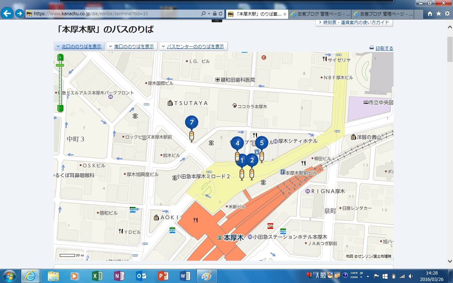Open PowerPoint from the taskbar

163,276
